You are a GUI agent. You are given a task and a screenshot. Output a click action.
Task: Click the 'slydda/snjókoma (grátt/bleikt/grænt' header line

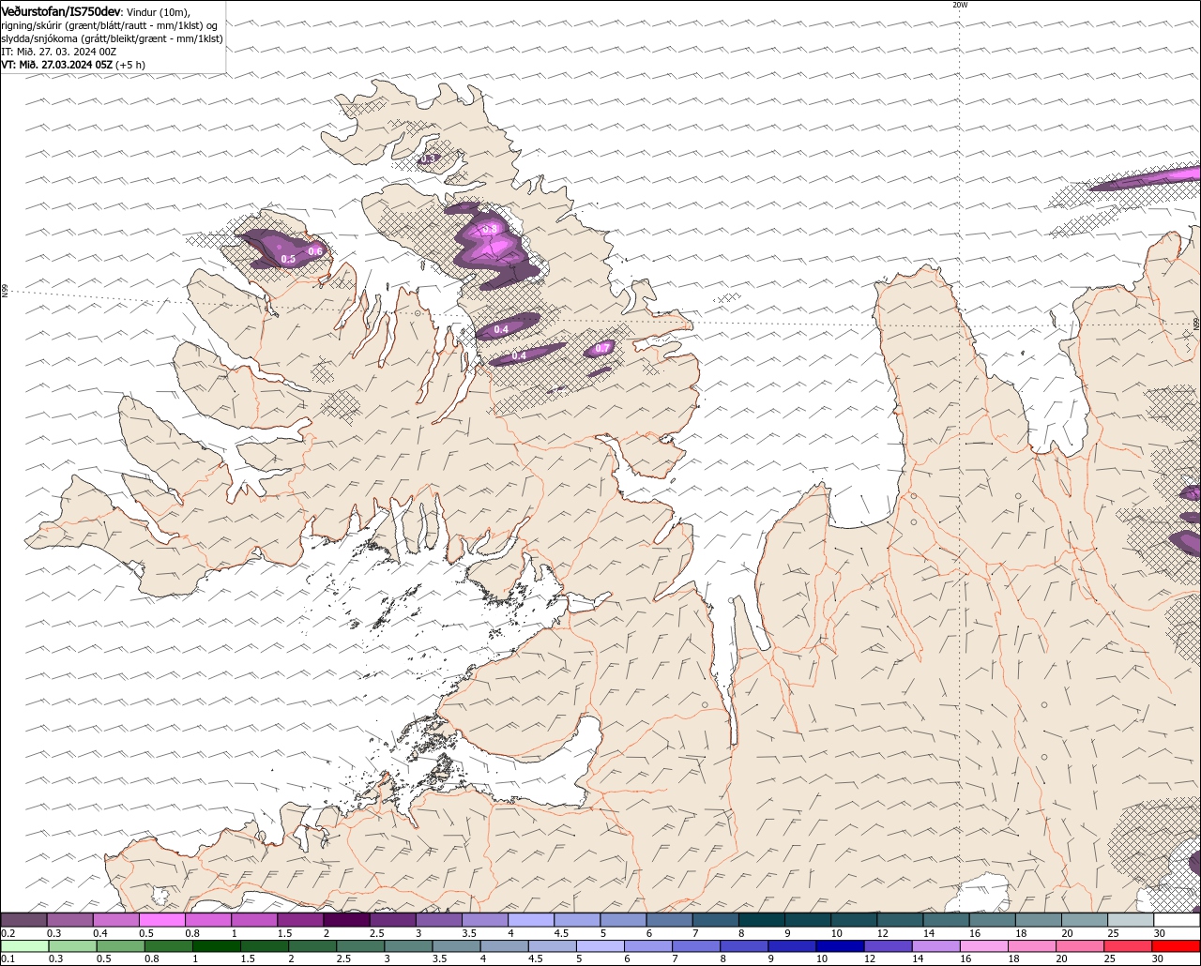[112, 38]
